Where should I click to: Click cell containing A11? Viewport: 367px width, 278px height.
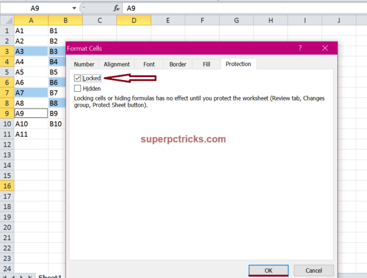[31, 134]
